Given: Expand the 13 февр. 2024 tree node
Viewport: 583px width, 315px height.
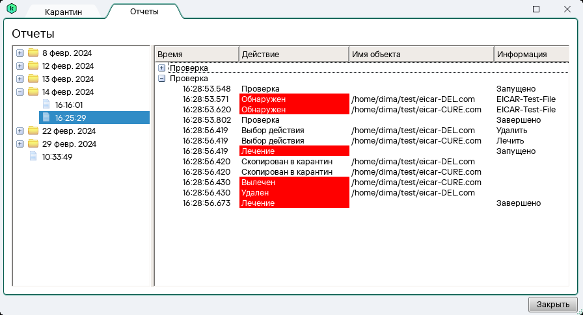Looking at the screenshot, I should pos(20,79).
